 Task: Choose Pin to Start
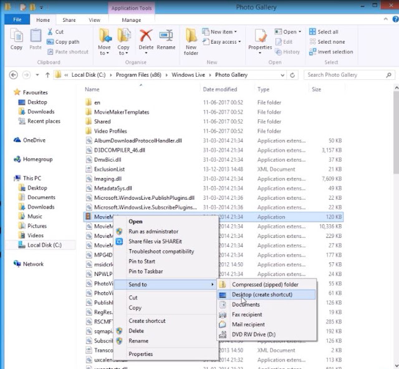(x=142, y=261)
